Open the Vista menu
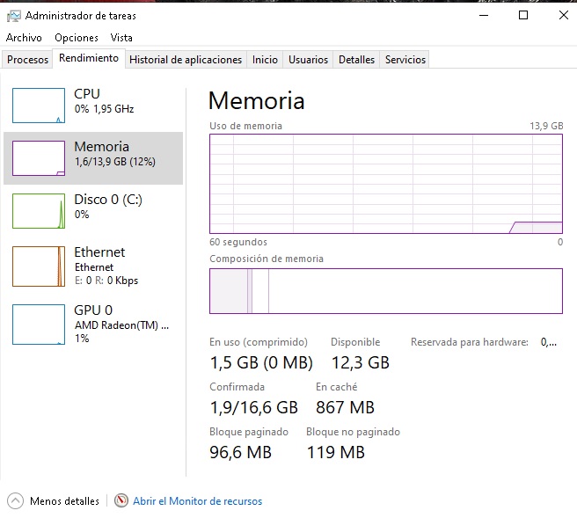The height and width of the screenshot is (518, 577). click(x=121, y=38)
